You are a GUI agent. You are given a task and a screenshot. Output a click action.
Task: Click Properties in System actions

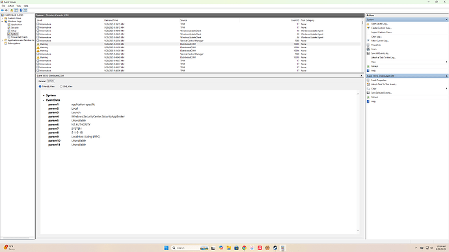coord(376,45)
